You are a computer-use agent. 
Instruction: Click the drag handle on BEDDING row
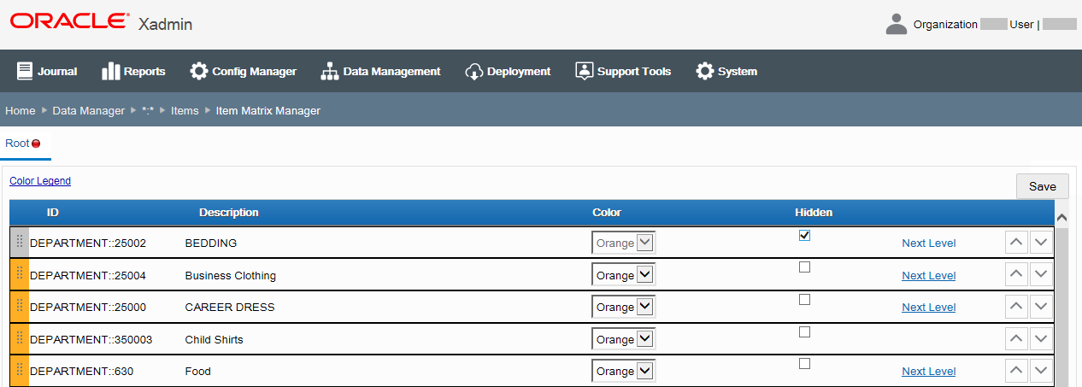coord(20,243)
